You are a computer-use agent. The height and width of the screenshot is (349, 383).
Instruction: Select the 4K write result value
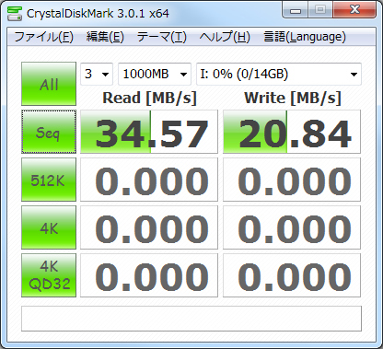tap(292, 227)
